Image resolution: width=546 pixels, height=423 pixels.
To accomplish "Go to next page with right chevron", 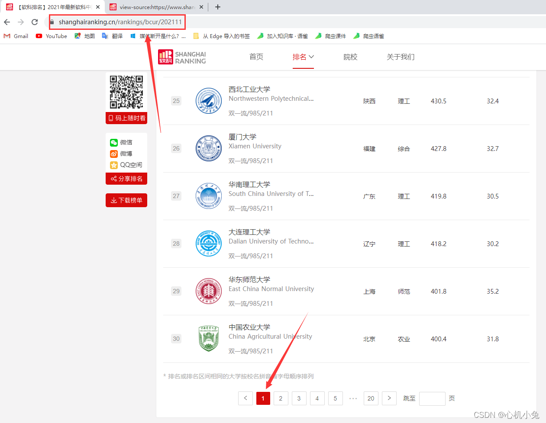I will tap(389, 398).
